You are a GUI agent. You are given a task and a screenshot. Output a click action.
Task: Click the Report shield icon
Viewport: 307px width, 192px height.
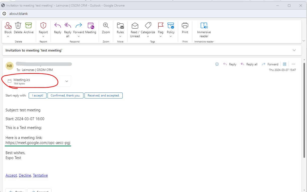43,26
